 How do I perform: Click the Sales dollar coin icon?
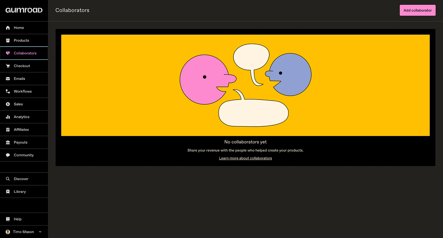click(8, 104)
